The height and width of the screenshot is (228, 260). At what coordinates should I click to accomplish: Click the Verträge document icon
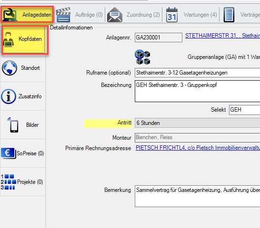[x=229, y=15]
